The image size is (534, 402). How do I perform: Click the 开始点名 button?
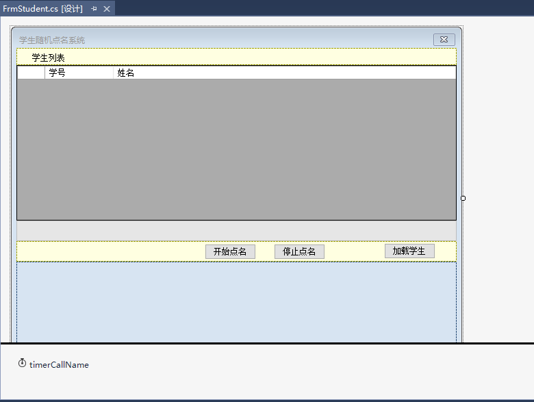(230, 251)
